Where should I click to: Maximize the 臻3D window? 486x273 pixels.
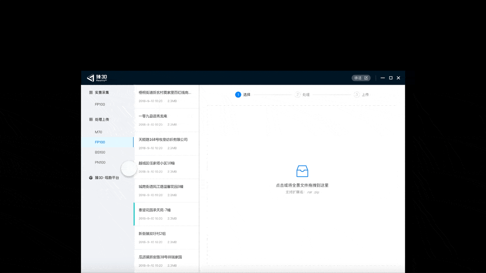pyautogui.click(x=391, y=78)
